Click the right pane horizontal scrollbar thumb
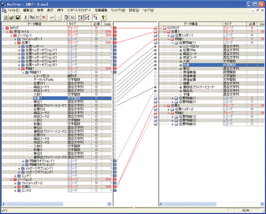Image resolution: width=266 pixels, height=214 pixels. point(190,204)
